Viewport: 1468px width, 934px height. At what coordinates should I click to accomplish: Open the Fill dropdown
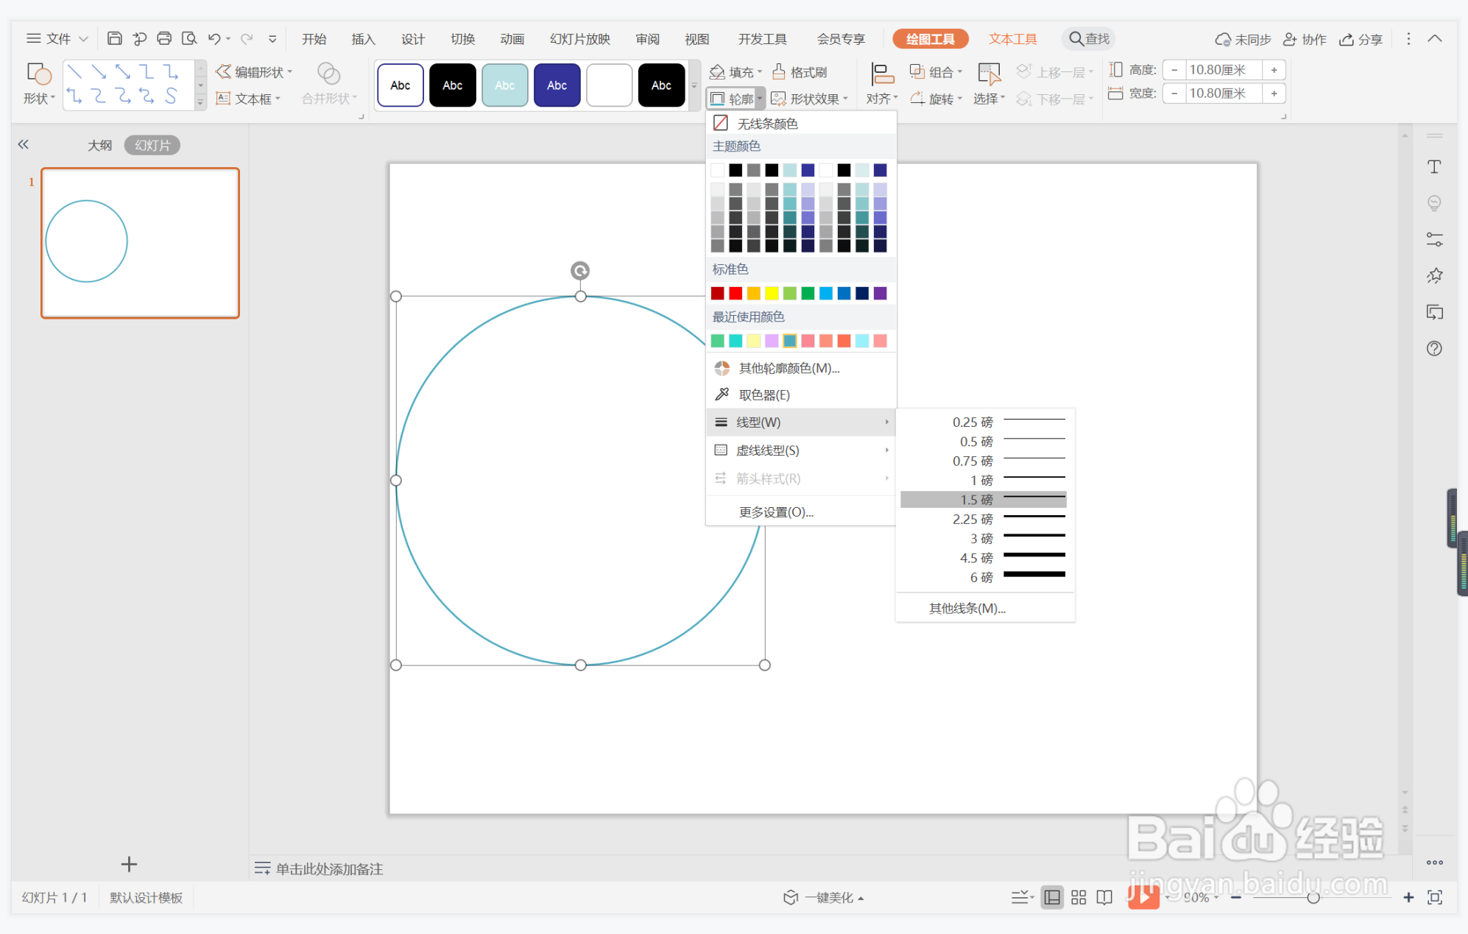point(736,72)
